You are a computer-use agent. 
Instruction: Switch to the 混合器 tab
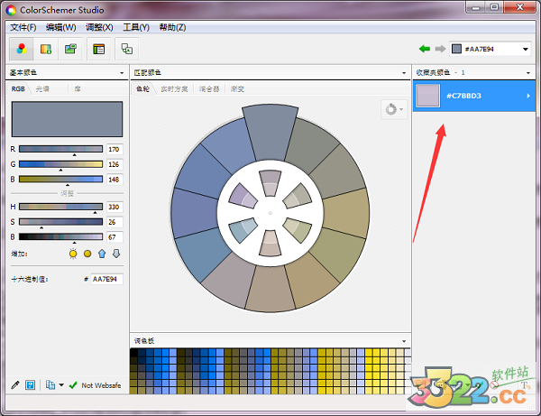pyautogui.click(x=209, y=88)
